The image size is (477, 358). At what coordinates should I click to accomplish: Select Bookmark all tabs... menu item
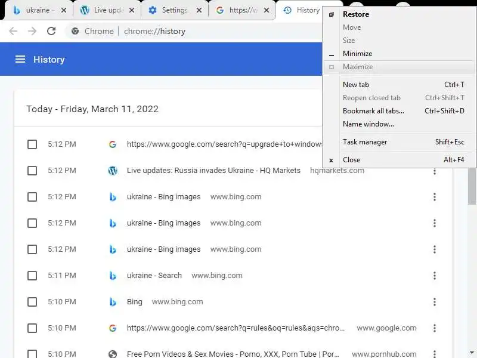399,111
